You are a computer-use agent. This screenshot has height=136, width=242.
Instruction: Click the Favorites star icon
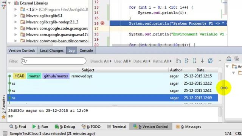click(x=4, y=117)
